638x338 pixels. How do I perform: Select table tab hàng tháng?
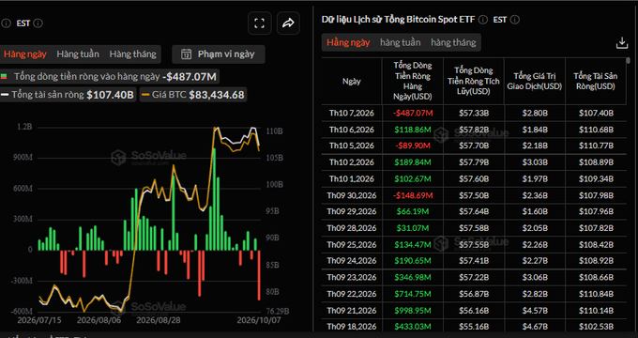(x=453, y=42)
